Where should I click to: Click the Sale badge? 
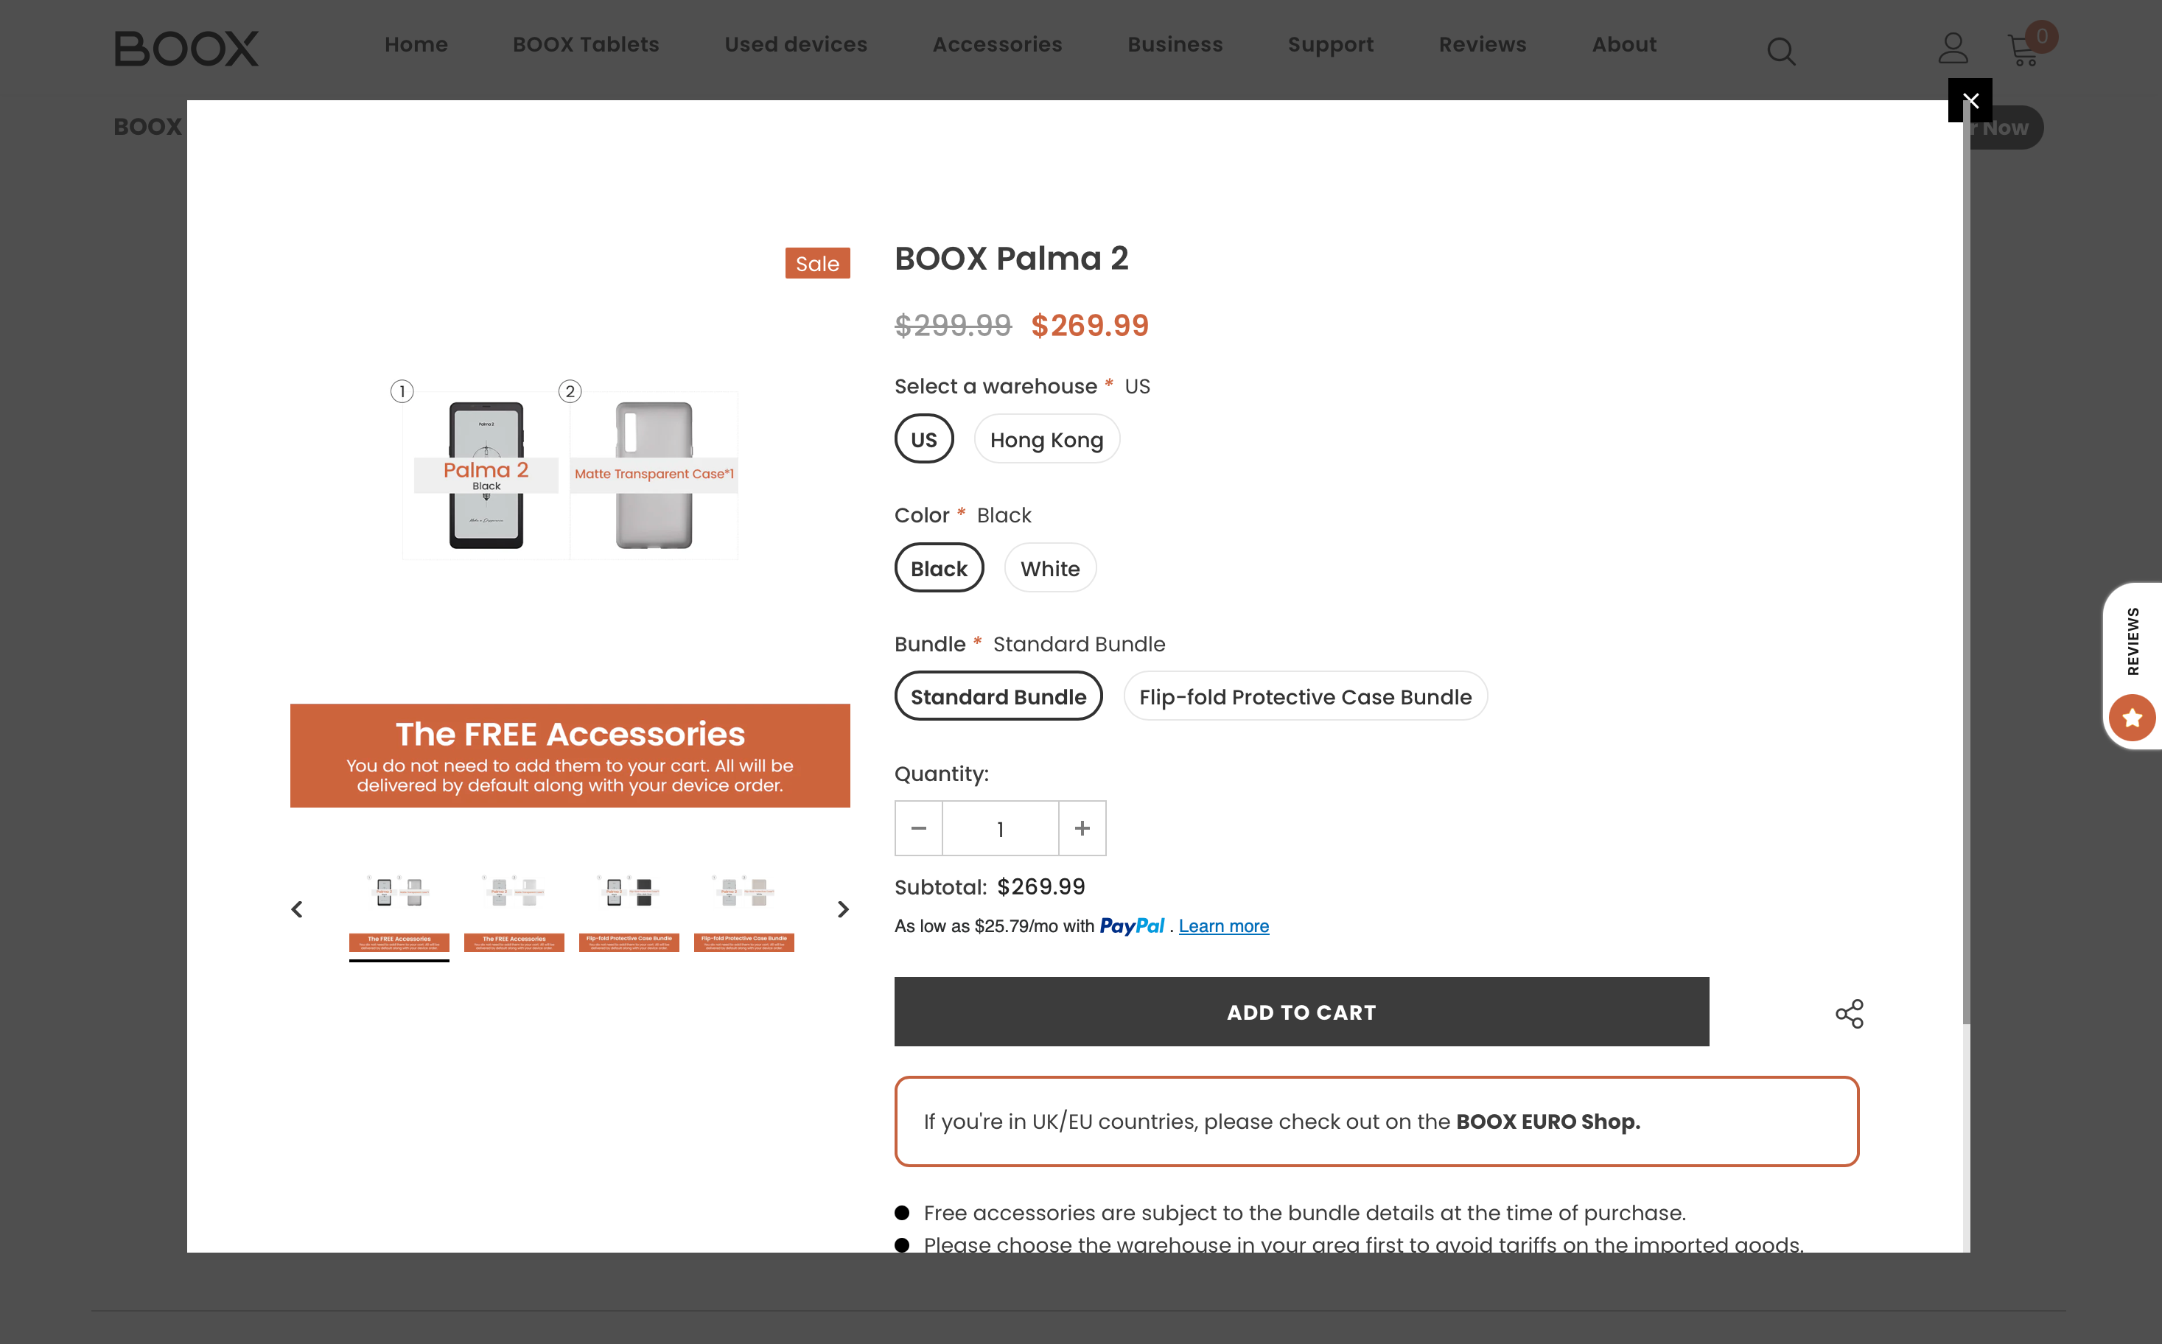tap(817, 263)
